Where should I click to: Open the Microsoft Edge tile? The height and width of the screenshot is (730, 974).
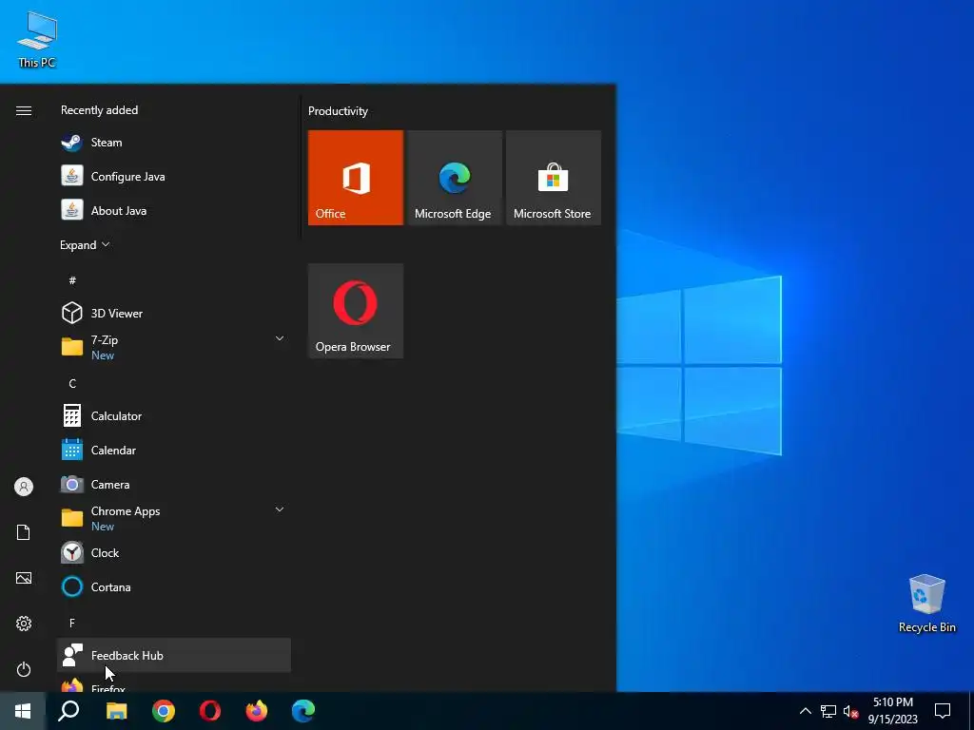point(454,178)
